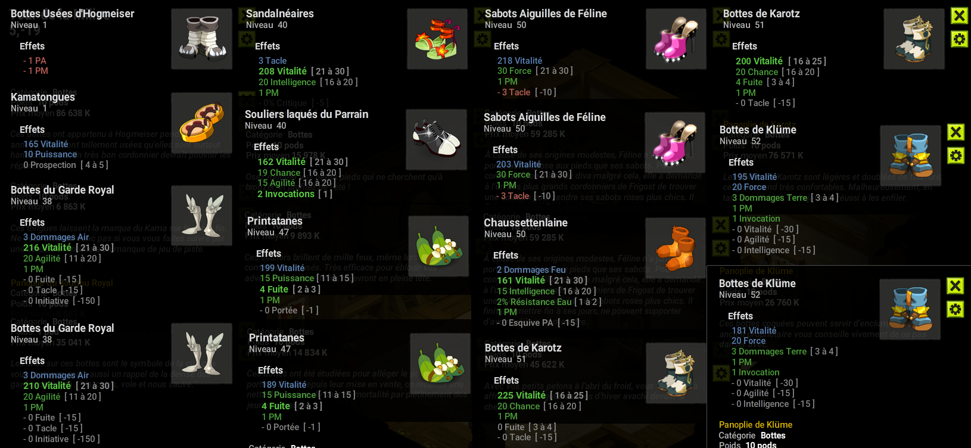Select the Souliers laqués du Parrain shoes icon
Screen dimensions: 971x448
[x=436, y=139]
